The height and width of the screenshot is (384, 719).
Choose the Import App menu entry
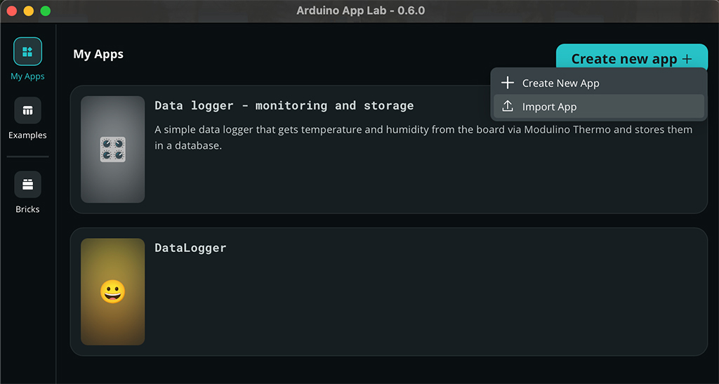(x=549, y=107)
